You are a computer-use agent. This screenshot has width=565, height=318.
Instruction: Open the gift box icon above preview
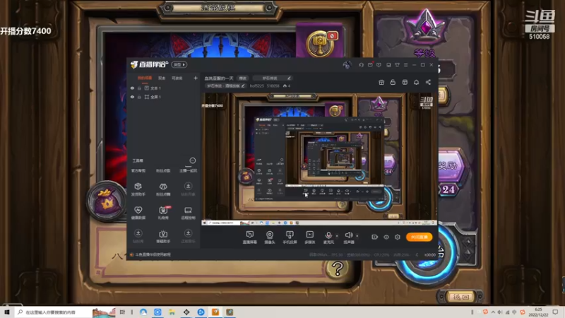381,82
